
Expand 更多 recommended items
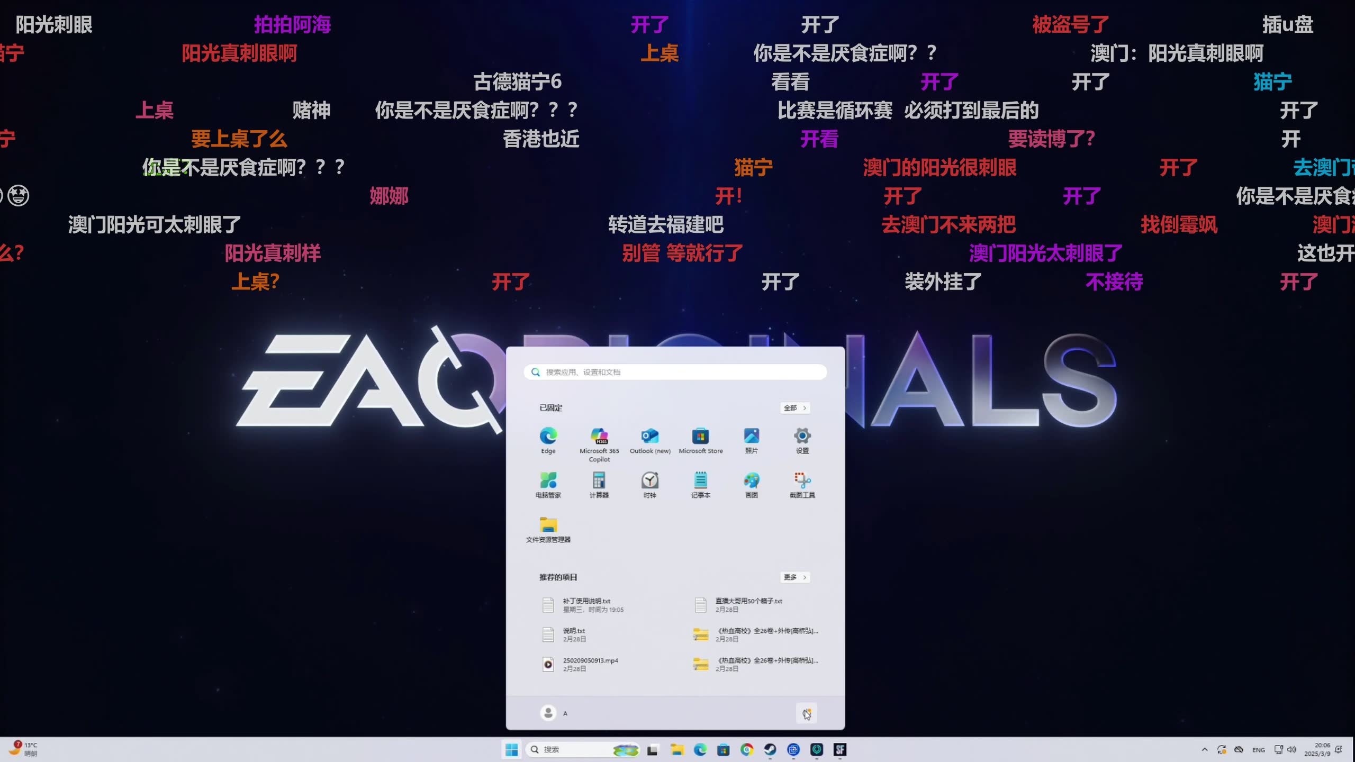[795, 577]
